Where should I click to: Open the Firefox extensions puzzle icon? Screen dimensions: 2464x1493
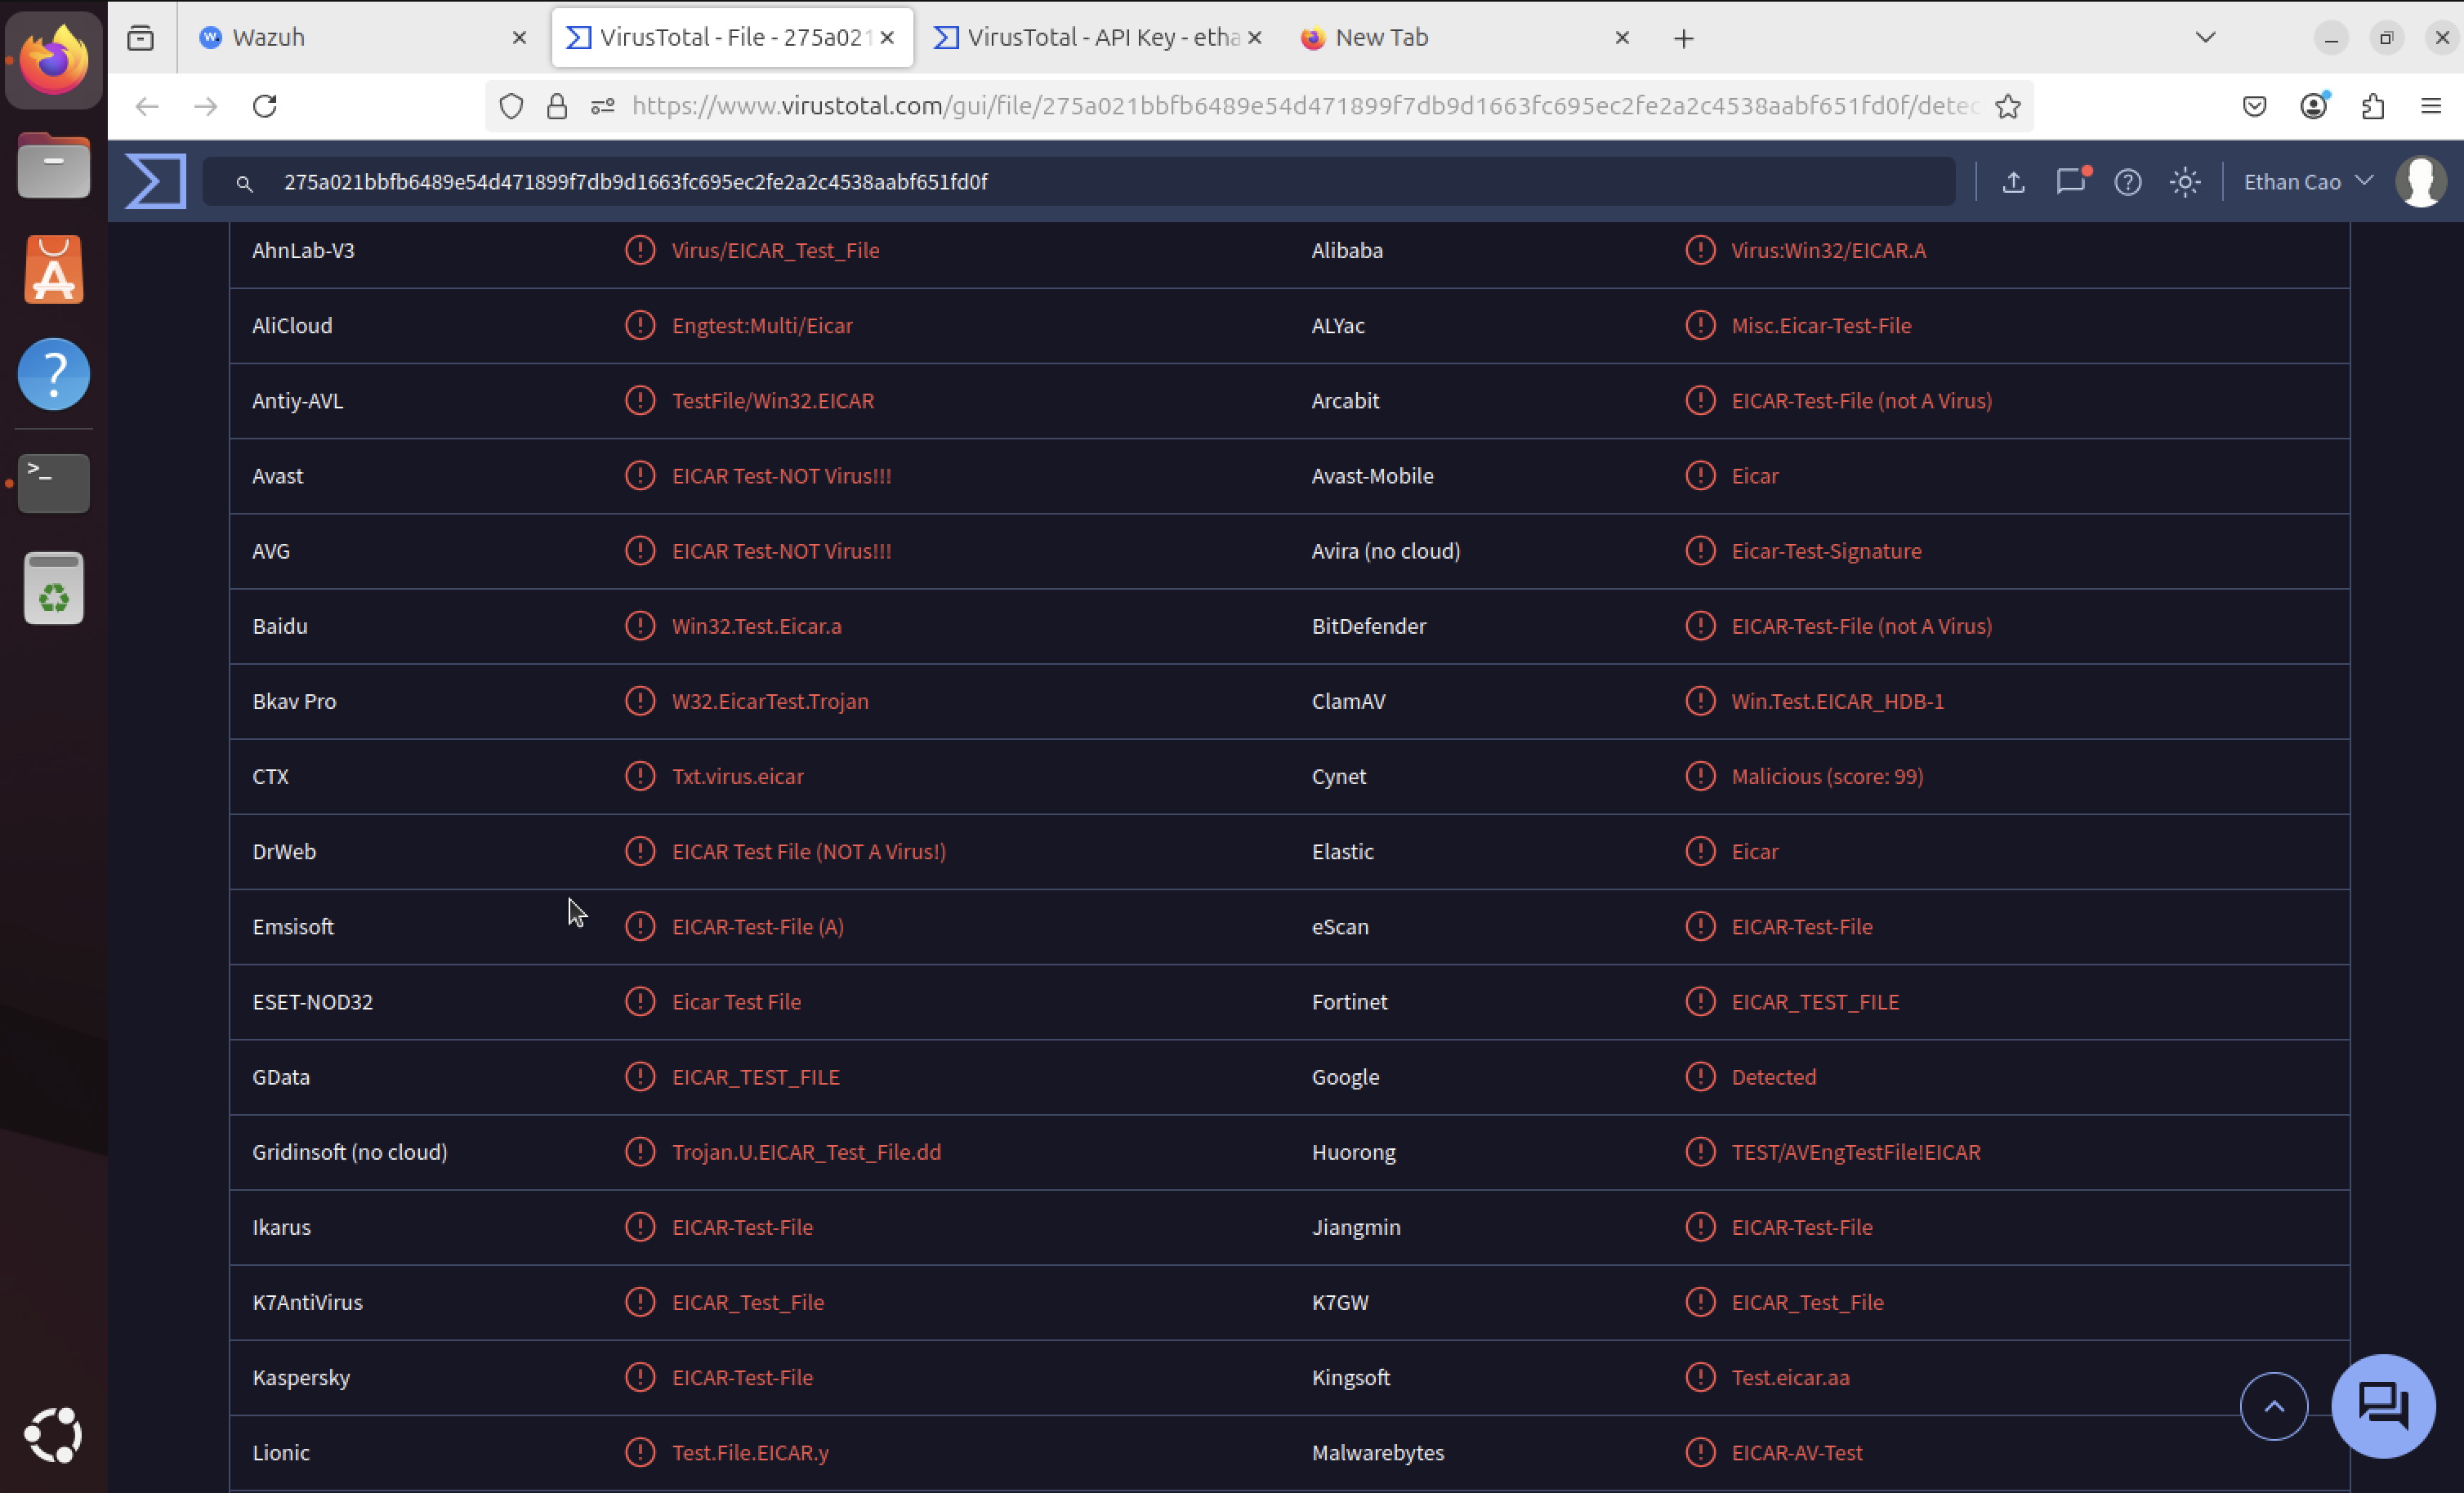(2372, 106)
